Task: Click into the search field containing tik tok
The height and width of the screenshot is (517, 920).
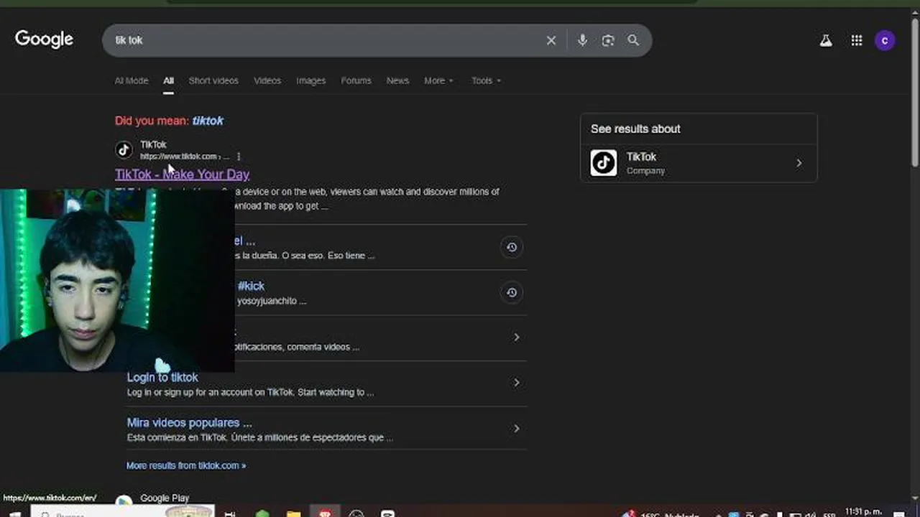Action: pos(323,40)
